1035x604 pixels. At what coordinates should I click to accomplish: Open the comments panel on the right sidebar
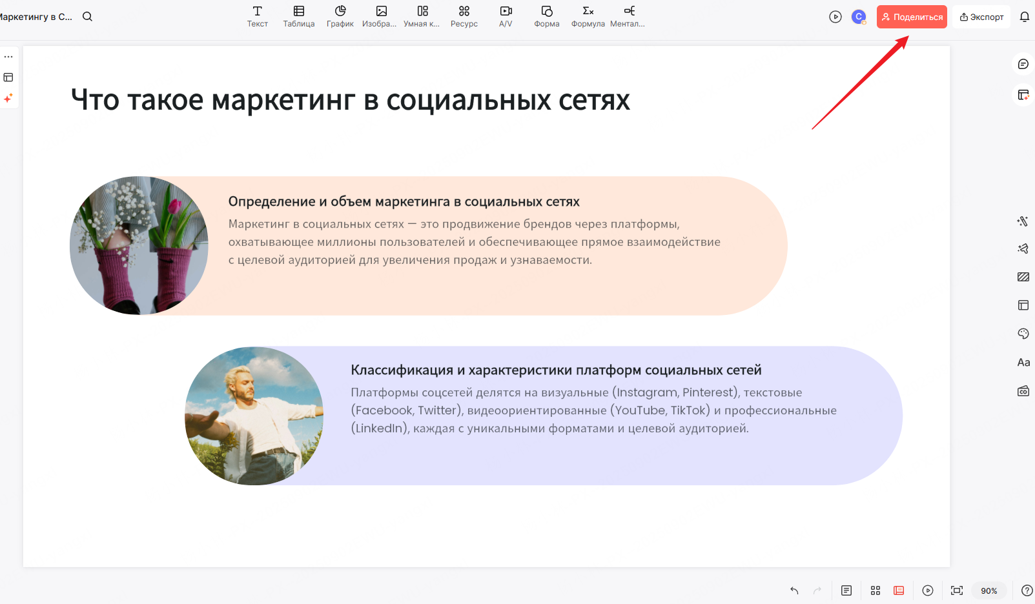click(1023, 64)
